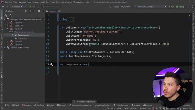Viewport: 195px width, 110px height.
Task: Open the Solution view dropdown
Action: [11, 11]
